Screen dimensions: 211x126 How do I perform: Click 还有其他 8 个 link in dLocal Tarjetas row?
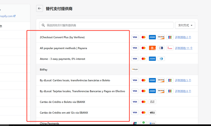(183, 91)
